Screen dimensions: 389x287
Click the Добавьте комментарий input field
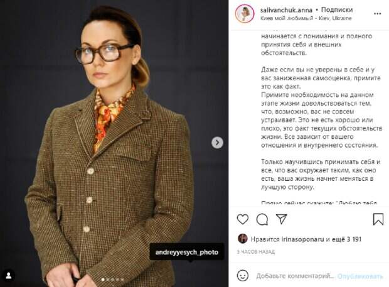pos(295,276)
